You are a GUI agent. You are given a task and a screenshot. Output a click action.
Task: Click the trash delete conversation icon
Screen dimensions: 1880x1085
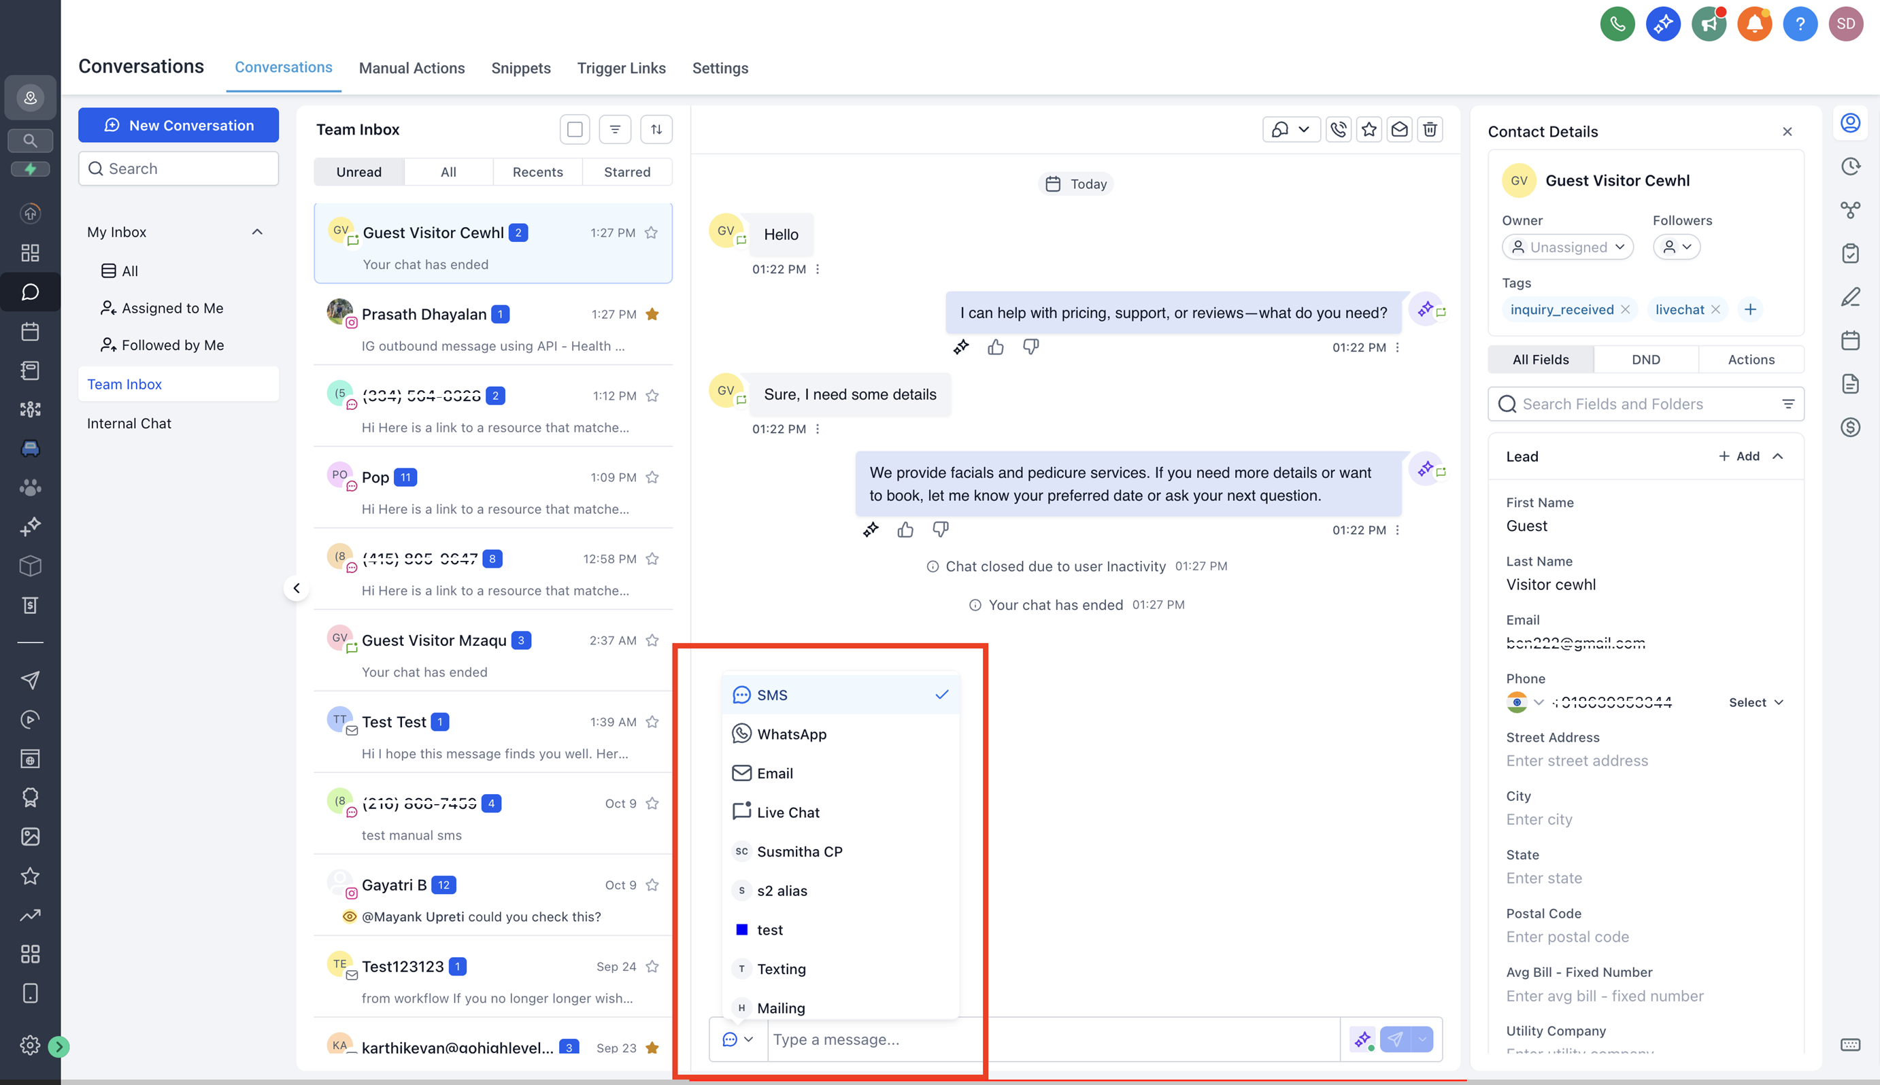coord(1429,130)
